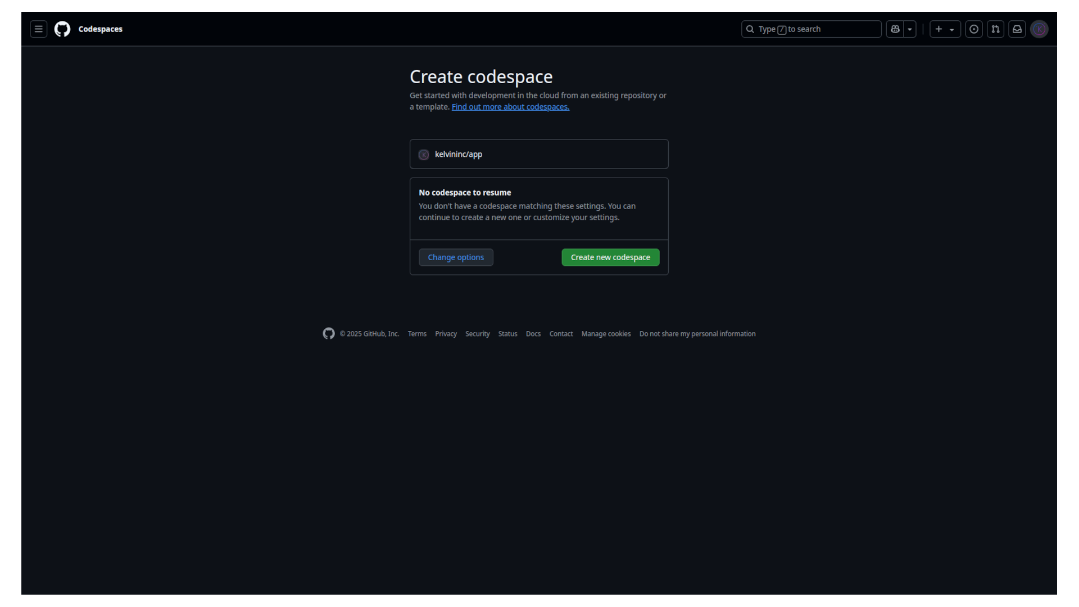Open the Manage cookies link
The width and height of the screenshot is (1079, 607).
(x=606, y=333)
